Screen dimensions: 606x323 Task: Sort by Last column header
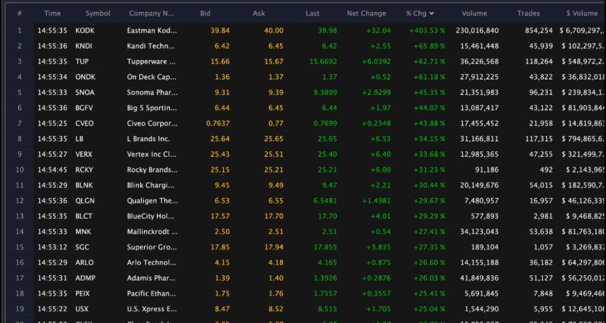[312, 14]
